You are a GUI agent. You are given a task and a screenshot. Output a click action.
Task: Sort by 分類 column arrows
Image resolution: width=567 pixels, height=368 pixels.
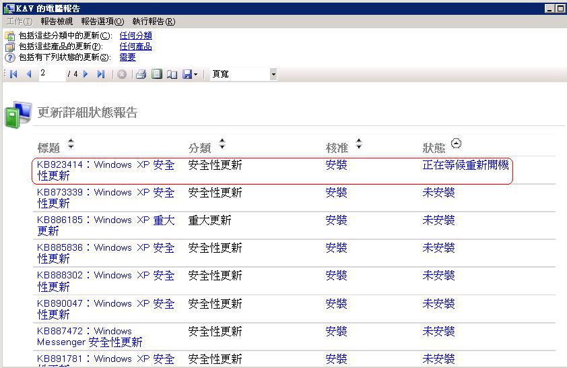tap(222, 144)
